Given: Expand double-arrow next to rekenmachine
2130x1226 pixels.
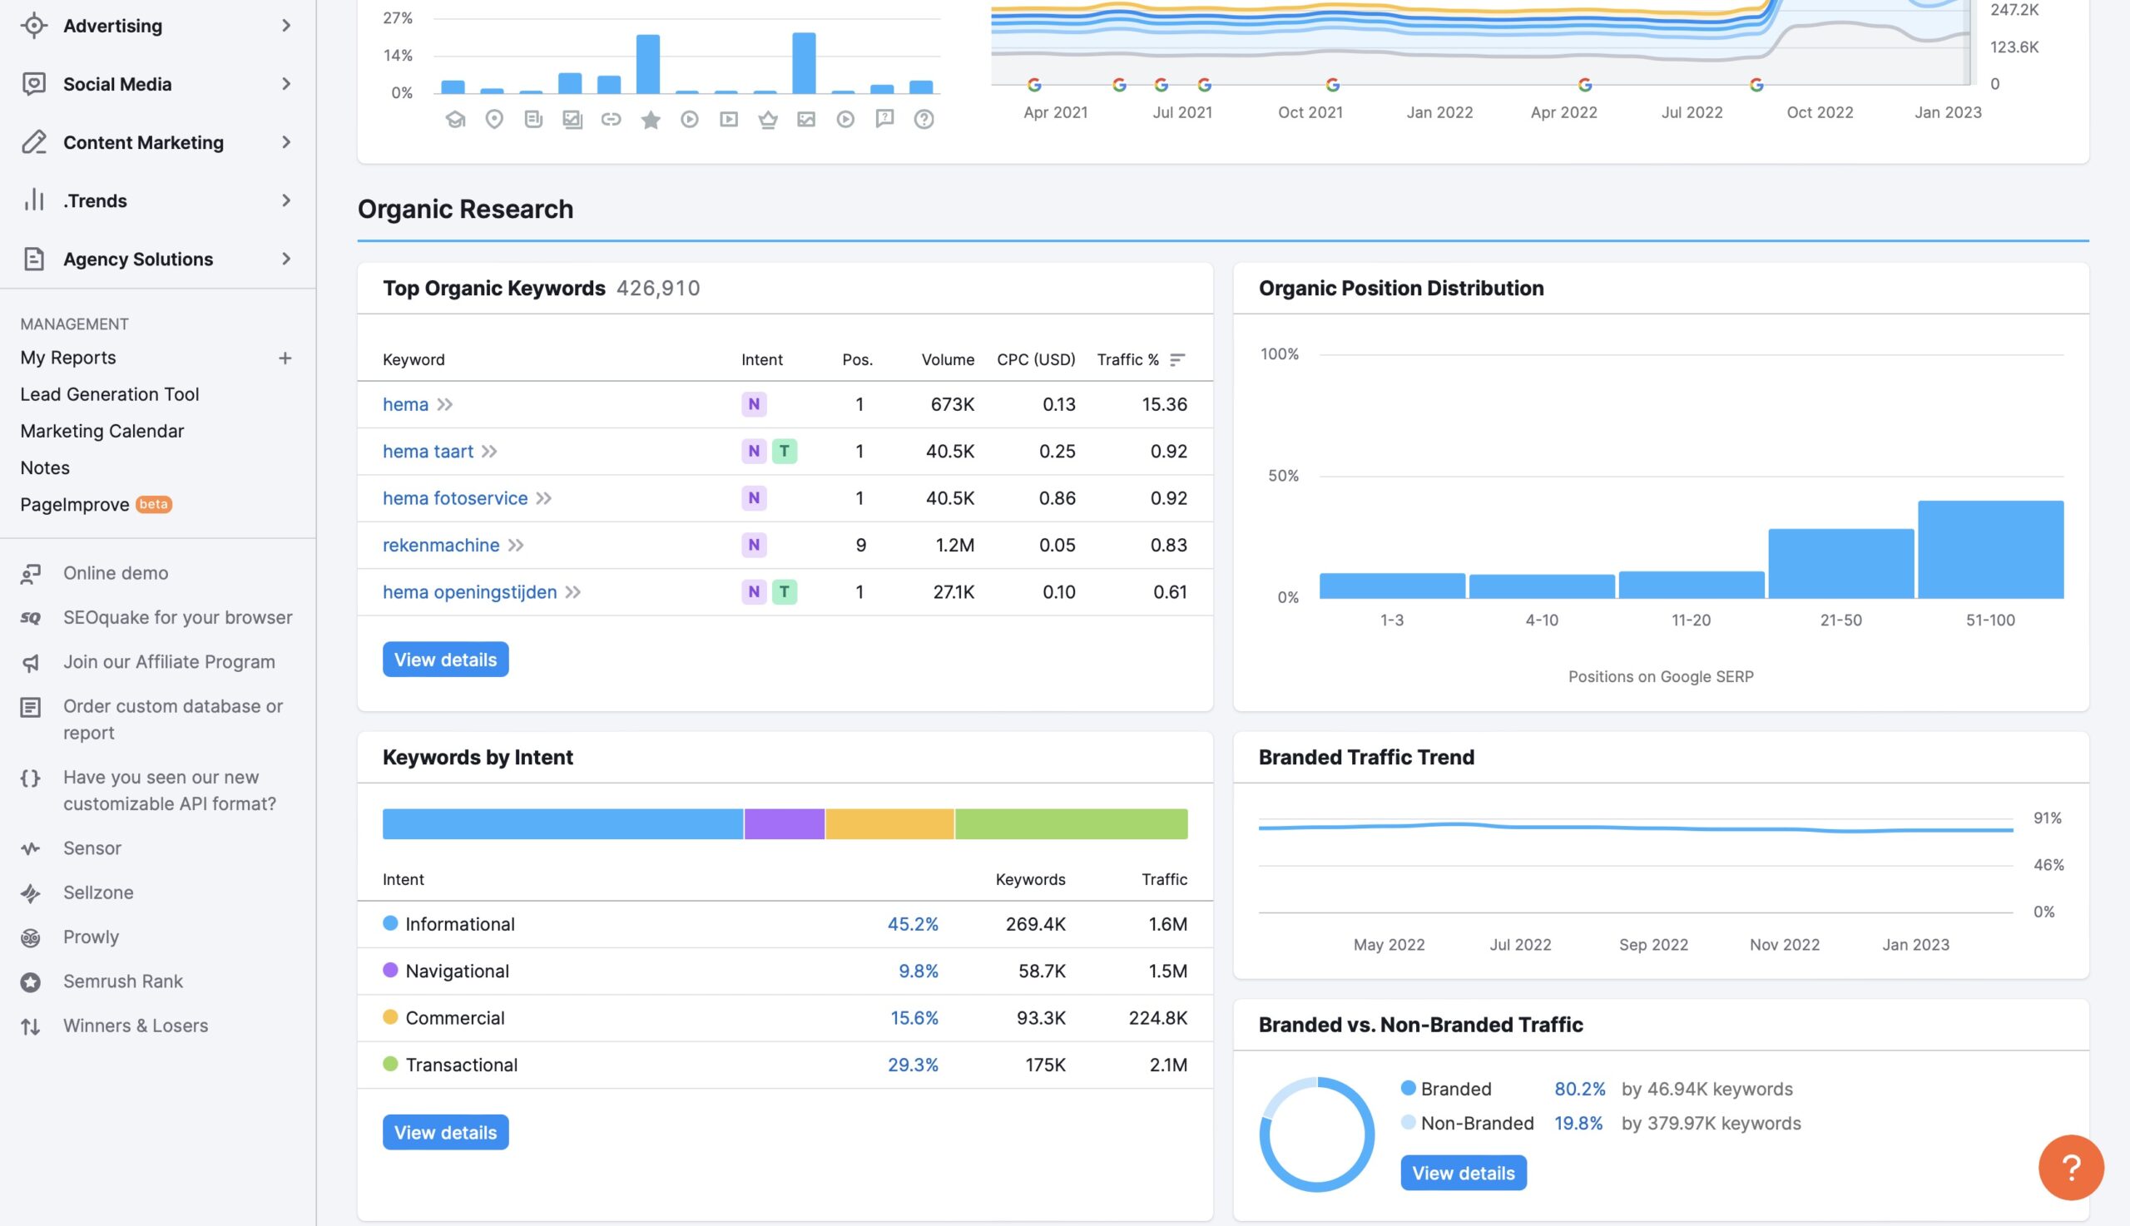Looking at the screenshot, I should point(516,546).
